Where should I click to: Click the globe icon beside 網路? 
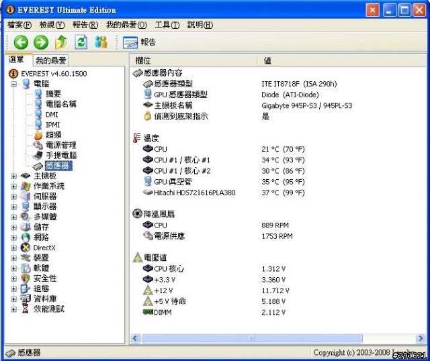point(26,238)
